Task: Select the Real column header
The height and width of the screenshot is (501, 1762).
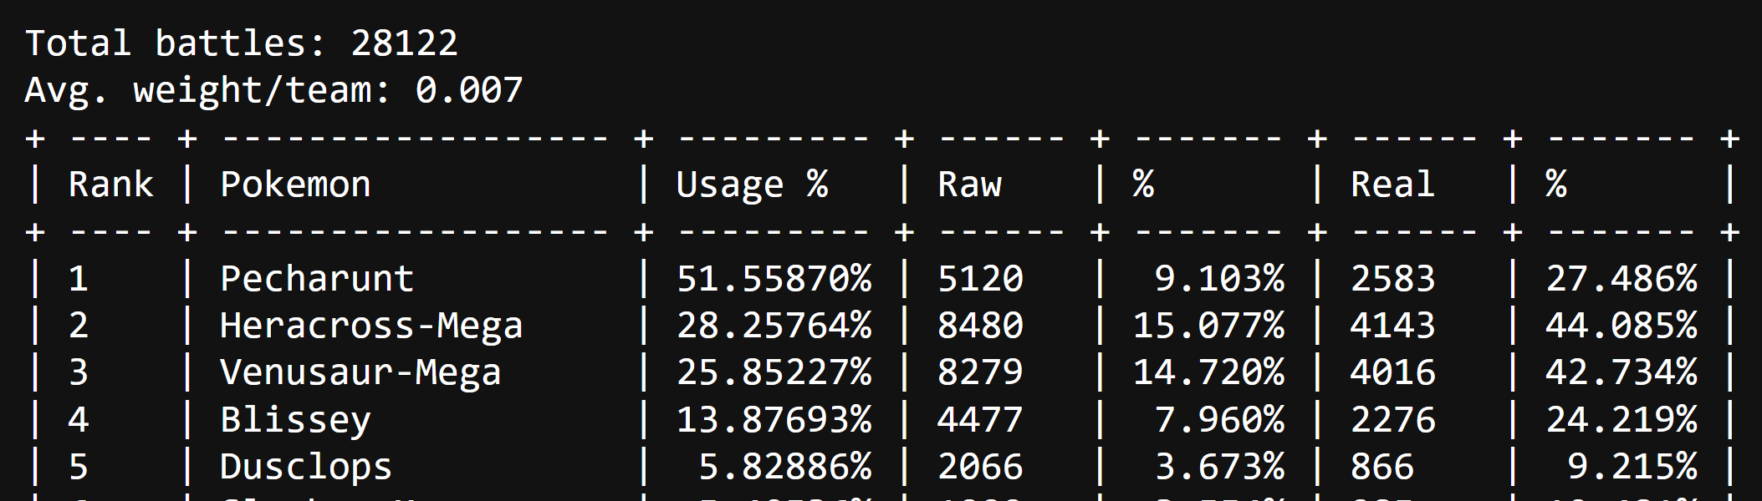Action: click(1392, 185)
